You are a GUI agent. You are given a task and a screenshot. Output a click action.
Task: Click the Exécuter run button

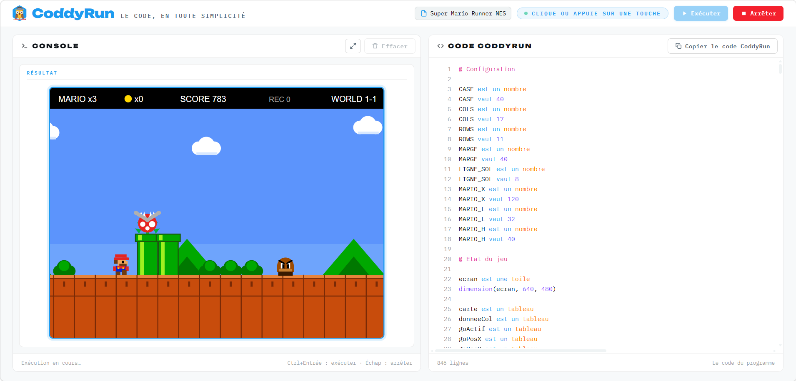coord(701,13)
